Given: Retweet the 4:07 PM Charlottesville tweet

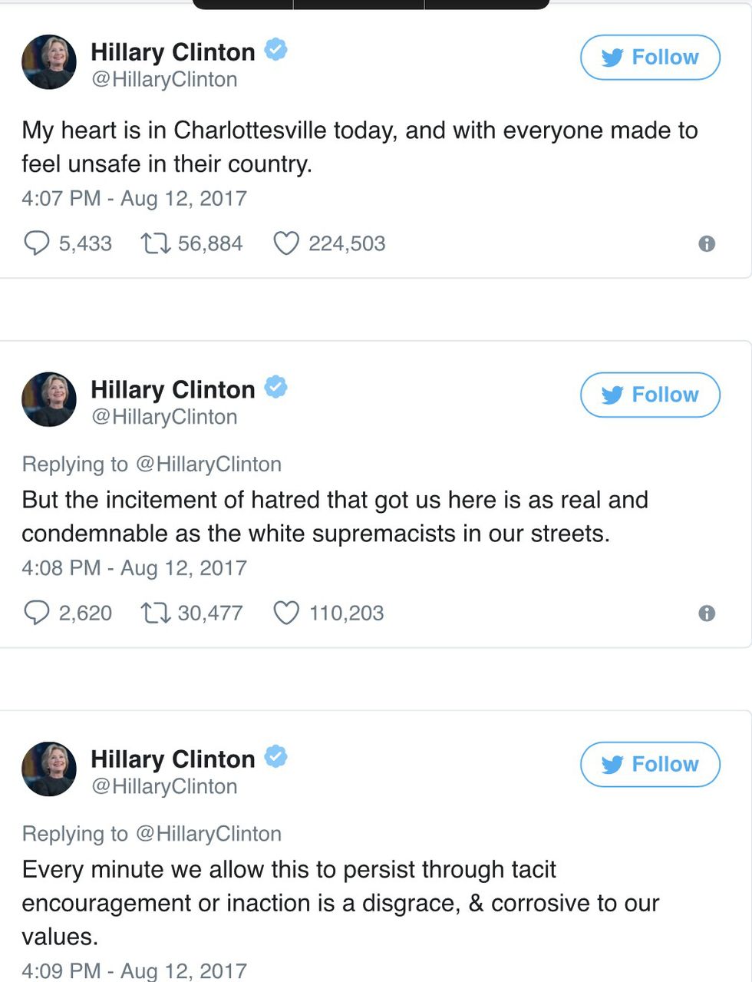Looking at the screenshot, I should pyautogui.click(x=154, y=243).
